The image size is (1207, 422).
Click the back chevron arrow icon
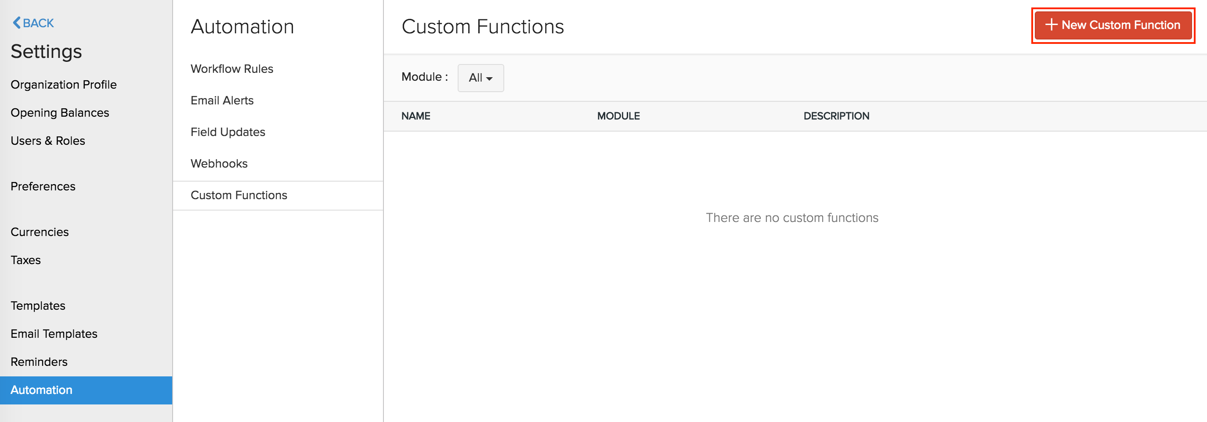(17, 22)
